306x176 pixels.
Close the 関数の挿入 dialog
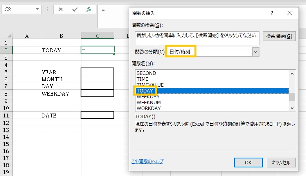pos(290,13)
